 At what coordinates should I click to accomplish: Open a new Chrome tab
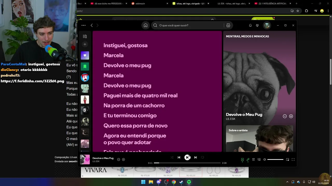pos(296,4)
